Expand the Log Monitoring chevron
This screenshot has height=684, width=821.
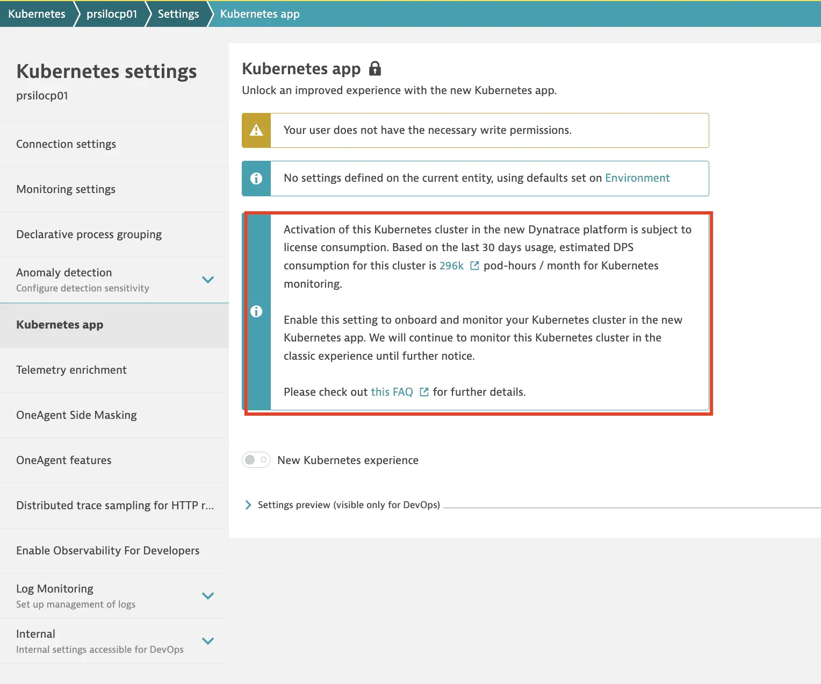click(208, 596)
